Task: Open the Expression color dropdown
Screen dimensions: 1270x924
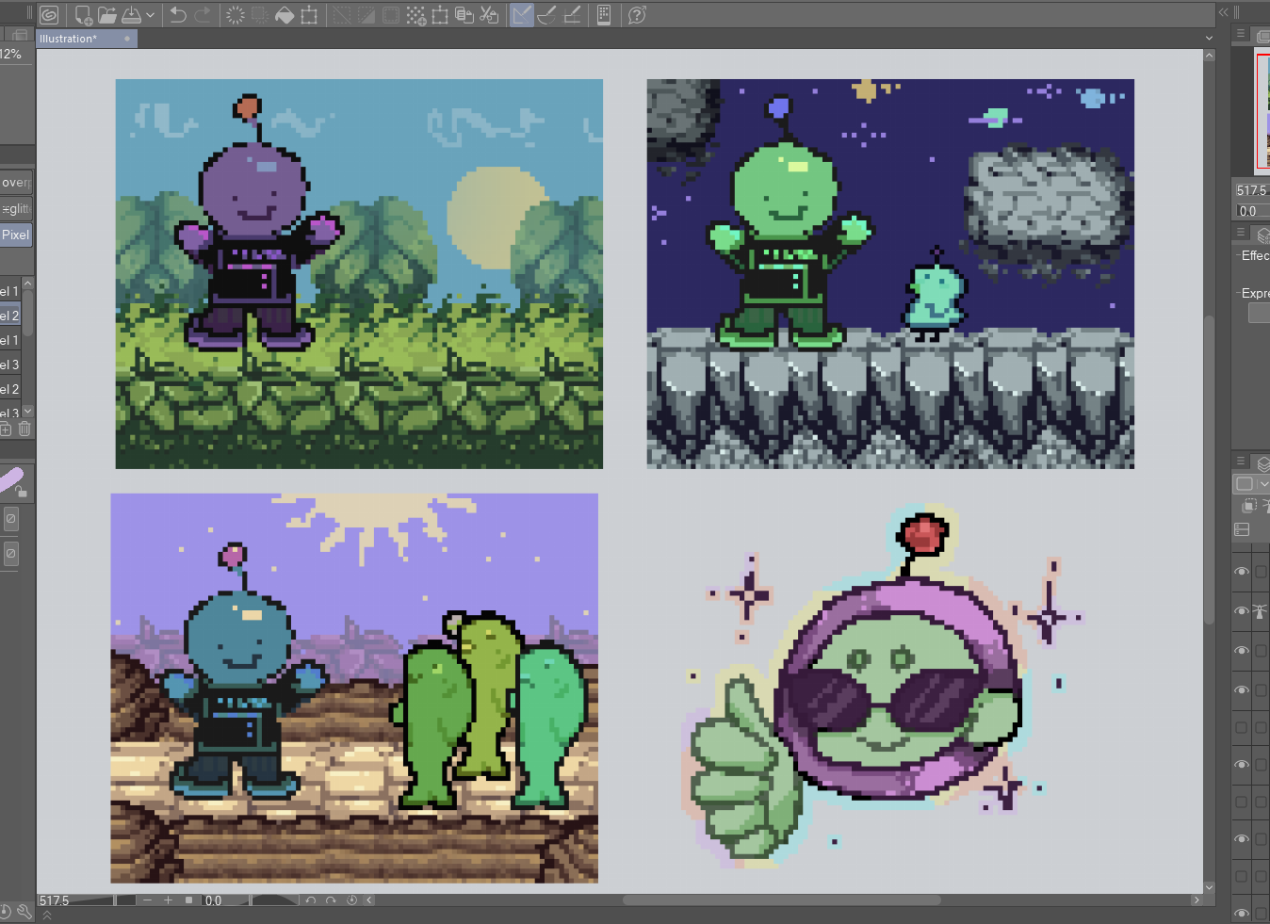Action: click(1260, 313)
